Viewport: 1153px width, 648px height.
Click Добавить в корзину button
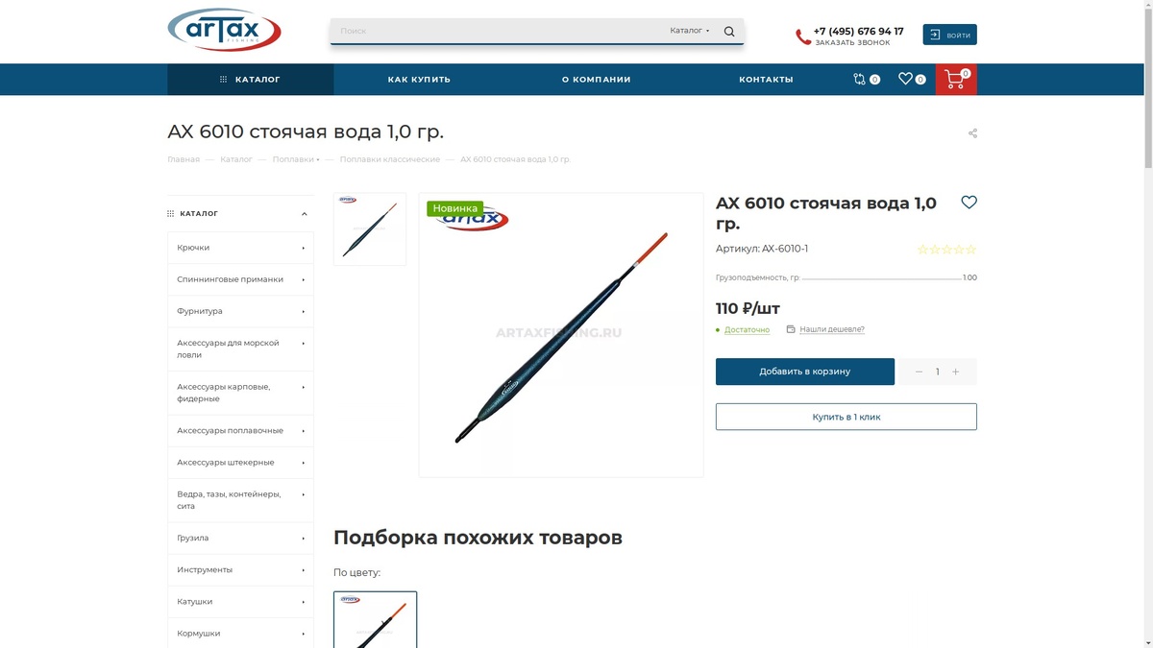804,372
